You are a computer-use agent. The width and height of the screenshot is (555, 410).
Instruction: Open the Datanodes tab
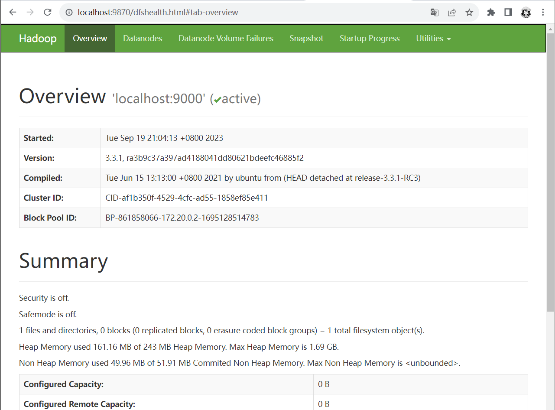pos(143,38)
